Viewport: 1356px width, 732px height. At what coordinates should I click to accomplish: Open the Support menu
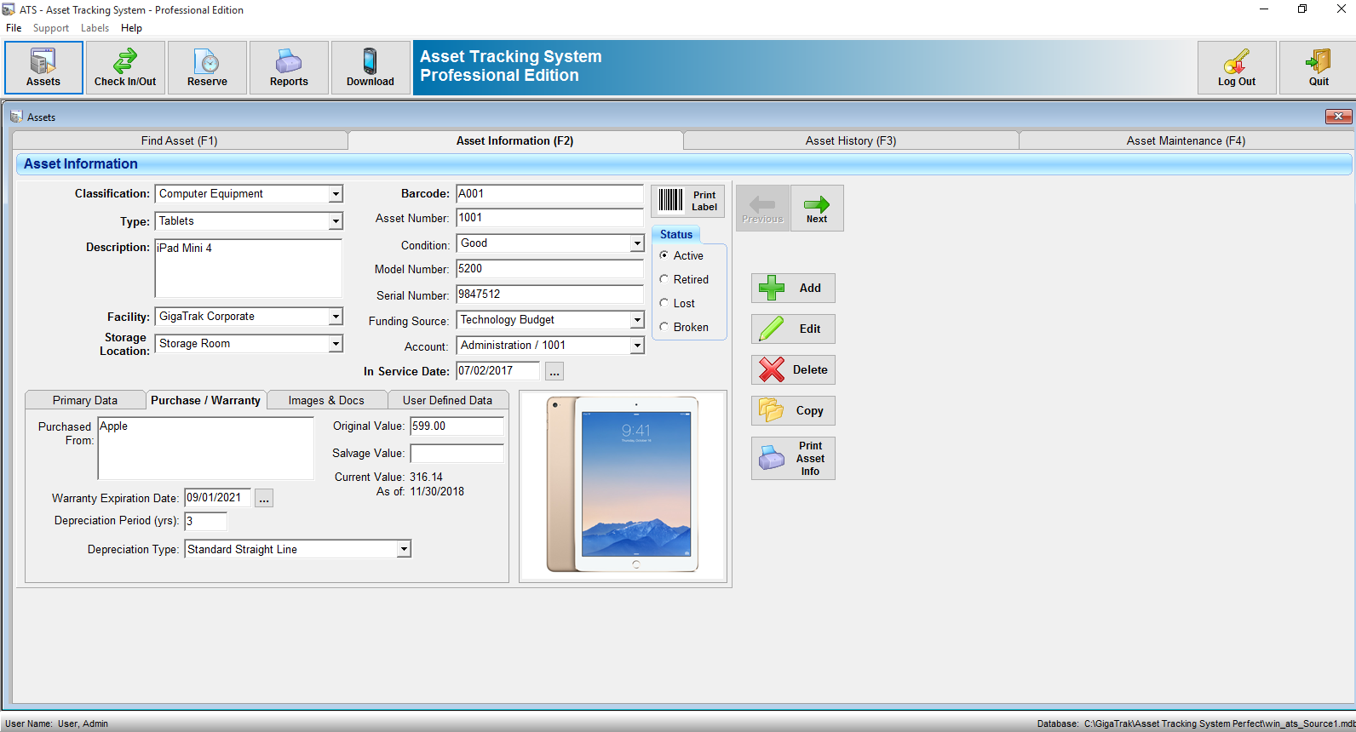pyautogui.click(x=51, y=28)
